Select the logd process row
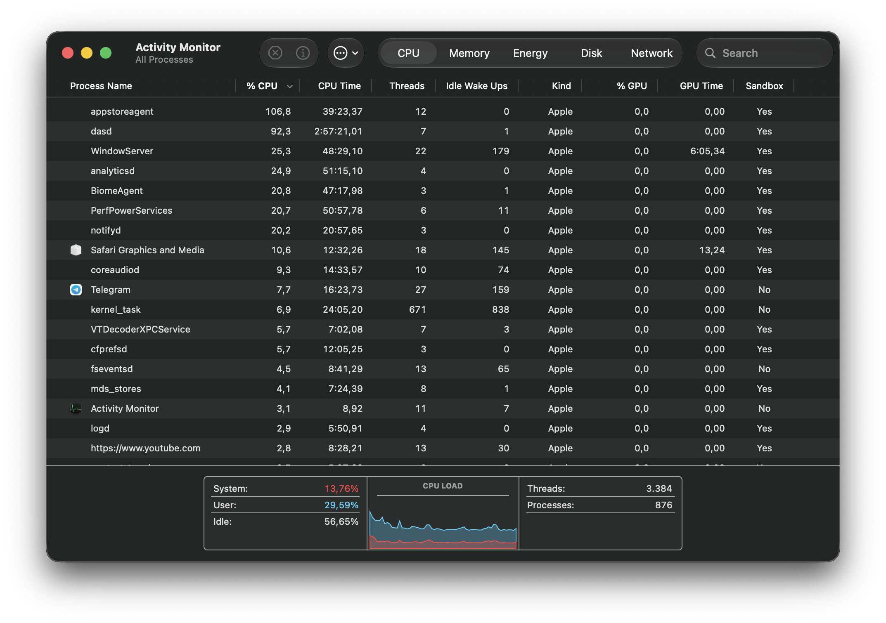This screenshot has height=623, width=886. pos(443,428)
